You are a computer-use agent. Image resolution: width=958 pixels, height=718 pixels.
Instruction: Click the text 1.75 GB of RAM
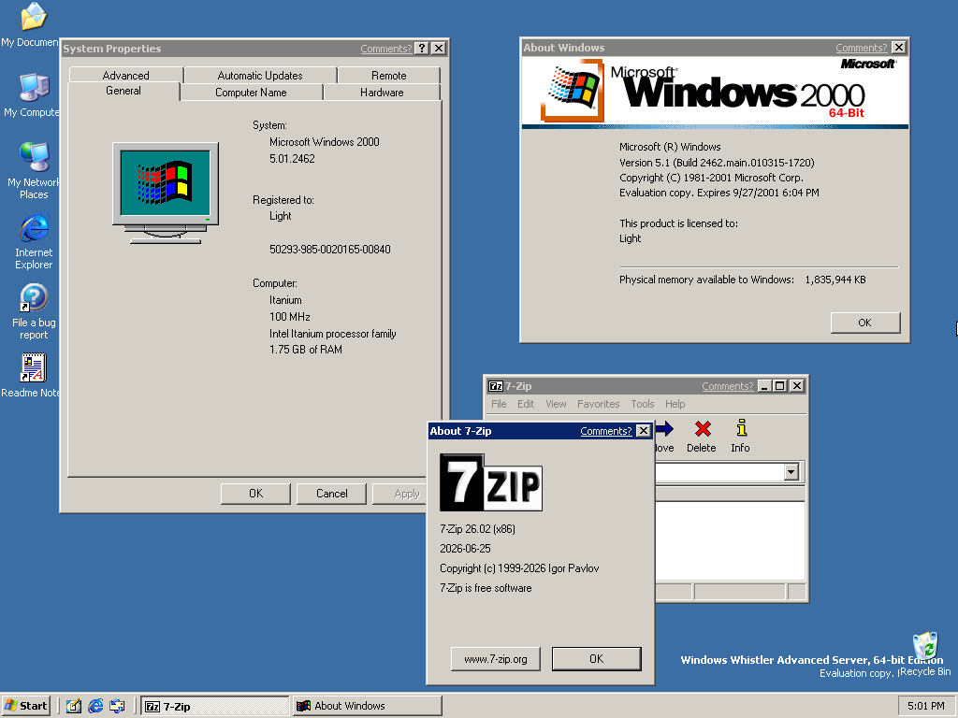pyautogui.click(x=306, y=350)
